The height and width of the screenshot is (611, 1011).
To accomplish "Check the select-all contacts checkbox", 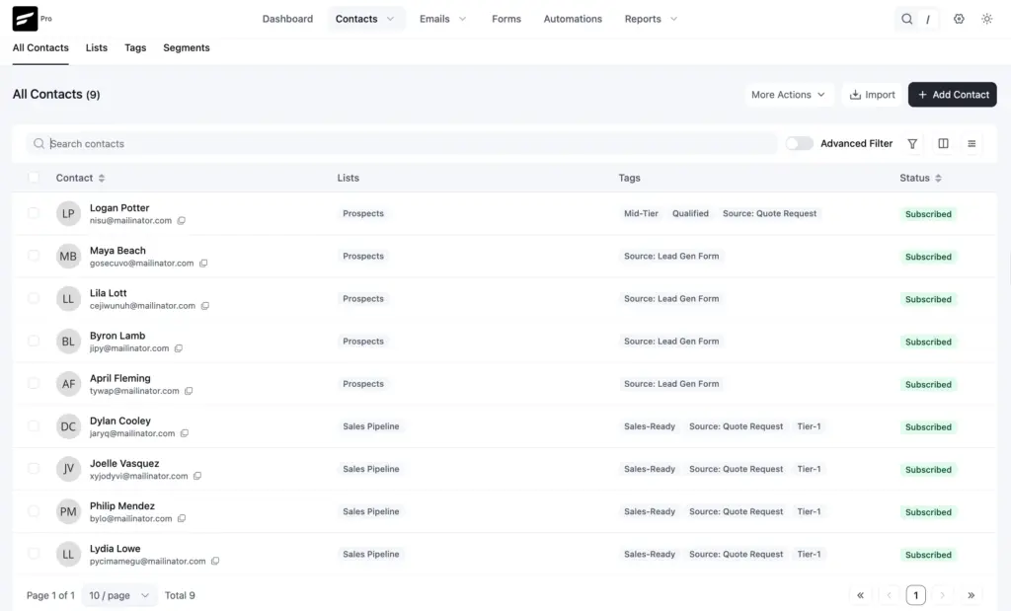I will pyautogui.click(x=34, y=178).
